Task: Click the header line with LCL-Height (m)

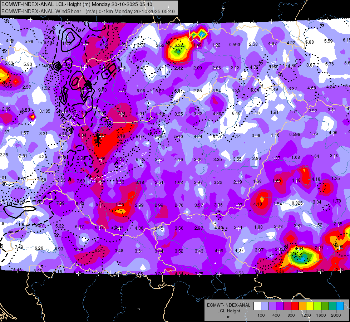Action: point(77,4)
